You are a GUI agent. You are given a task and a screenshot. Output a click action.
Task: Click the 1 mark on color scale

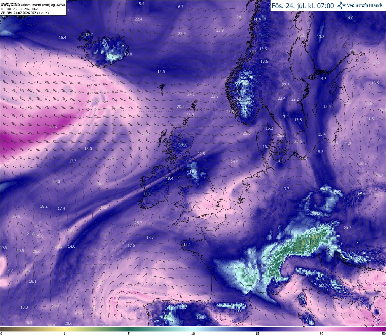(65, 334)
